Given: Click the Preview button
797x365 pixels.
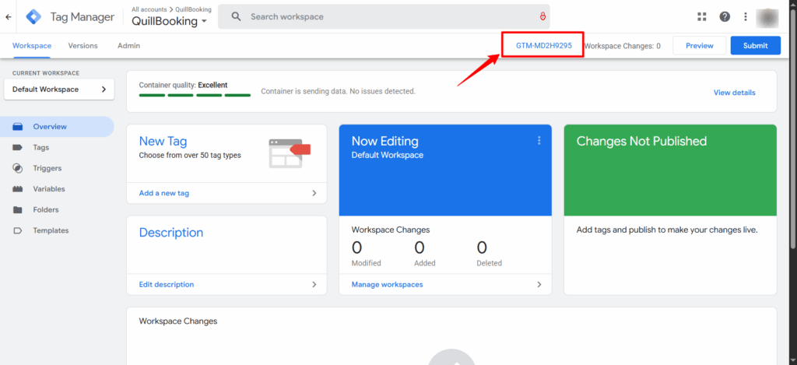Looking at the screenshot, I should click(x=699, y=46).
